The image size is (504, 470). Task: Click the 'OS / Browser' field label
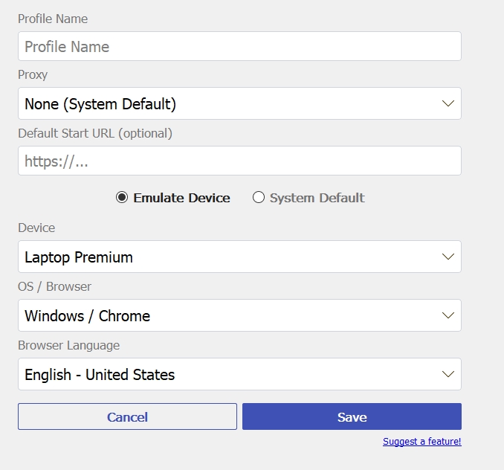(x=55, y=286)
